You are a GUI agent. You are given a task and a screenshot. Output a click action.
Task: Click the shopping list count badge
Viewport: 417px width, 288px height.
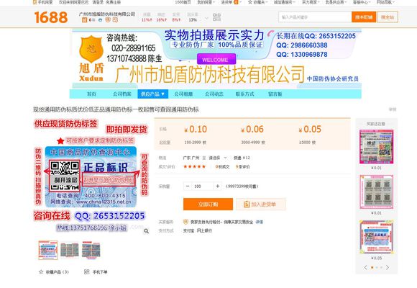[x=236, y=2]
